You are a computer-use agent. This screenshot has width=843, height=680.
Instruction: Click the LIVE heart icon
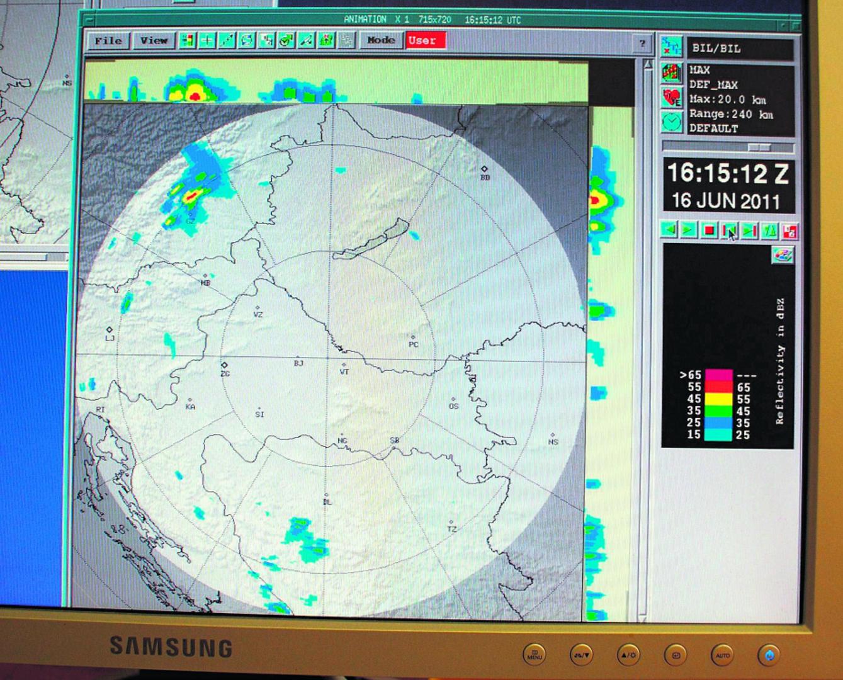coord(672,97)
